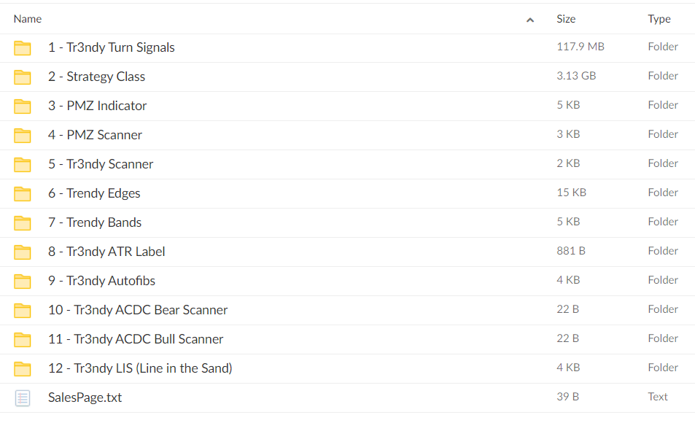The width and height of the screenshot is (695, 423).
Task: Open the Tr3ndy ACDC Bull Scanner folder
Action: (136, 339)
